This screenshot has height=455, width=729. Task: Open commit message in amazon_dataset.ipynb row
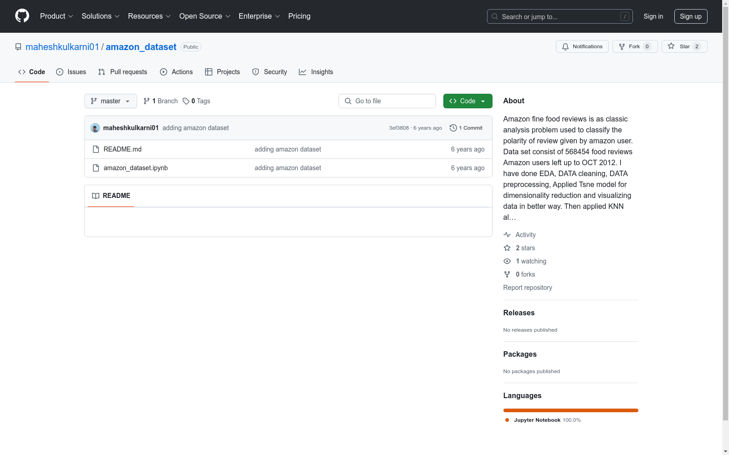287,168
